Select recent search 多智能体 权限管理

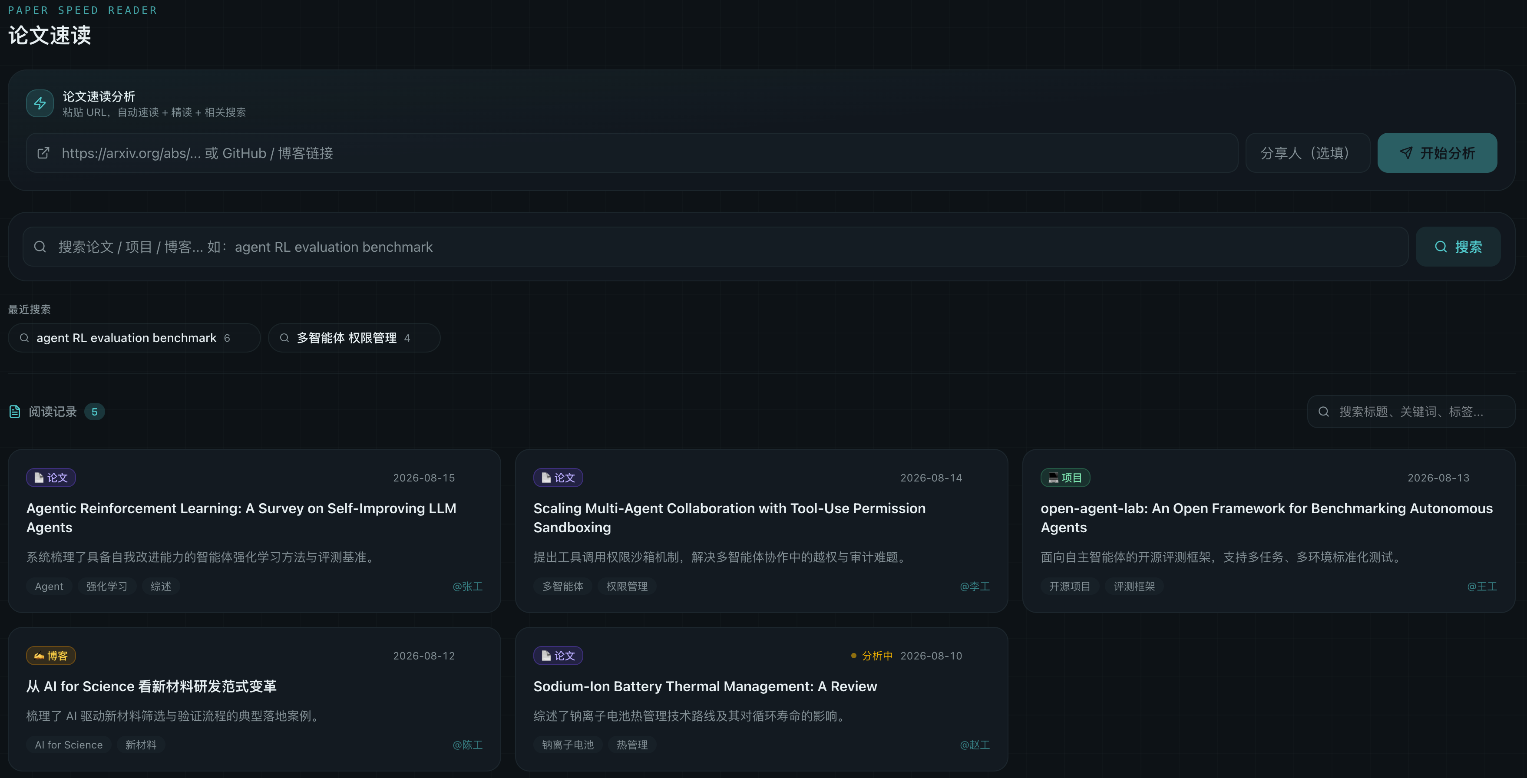[x=354, y=338]
